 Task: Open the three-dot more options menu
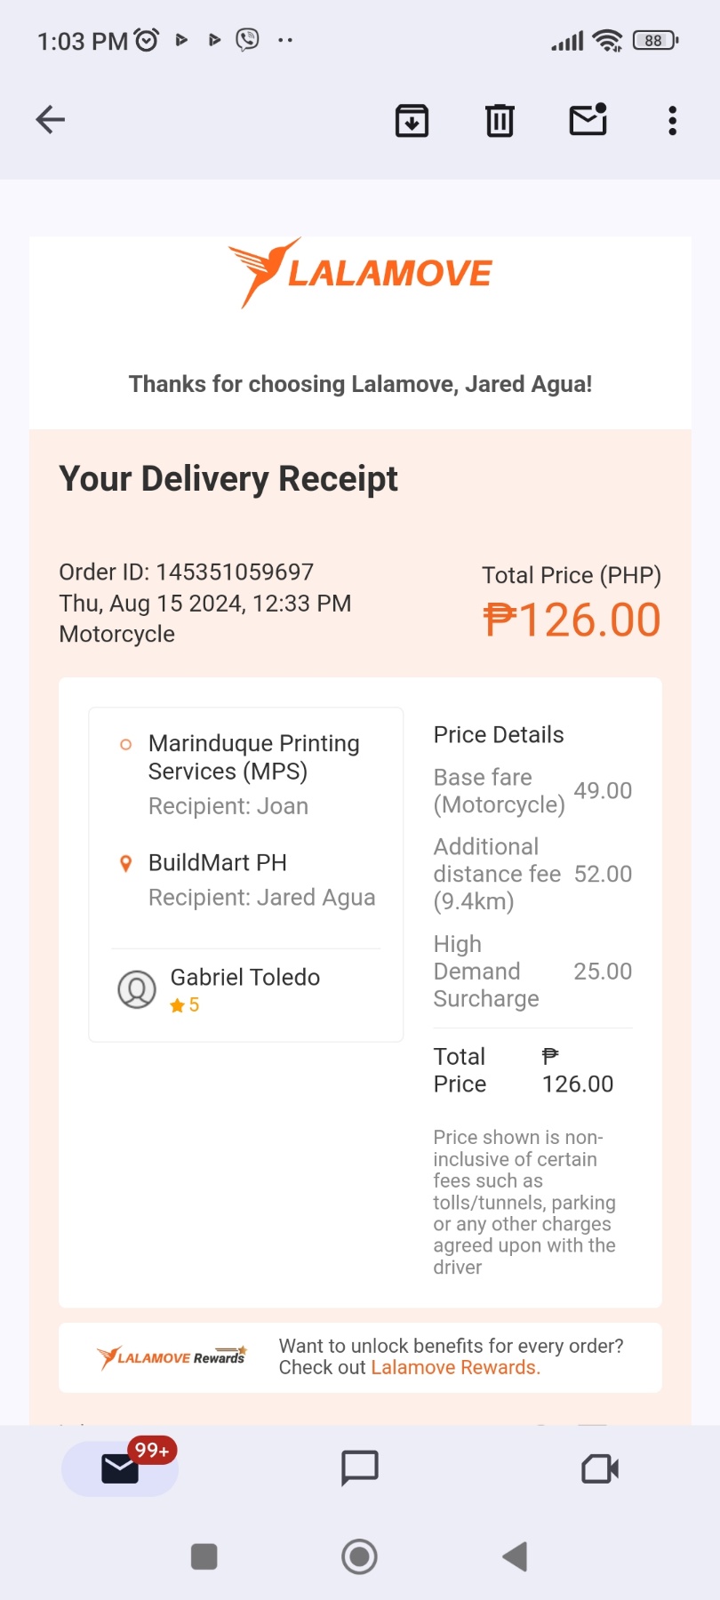[x=673, y=120]
